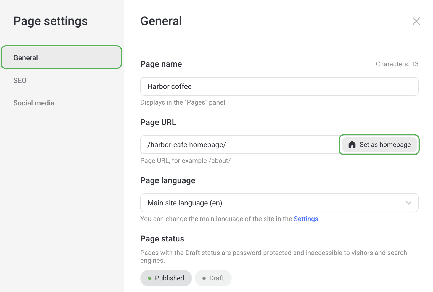Click the Characters: 13 counter
Screen dimensions: 433x292
pos(397,64)
